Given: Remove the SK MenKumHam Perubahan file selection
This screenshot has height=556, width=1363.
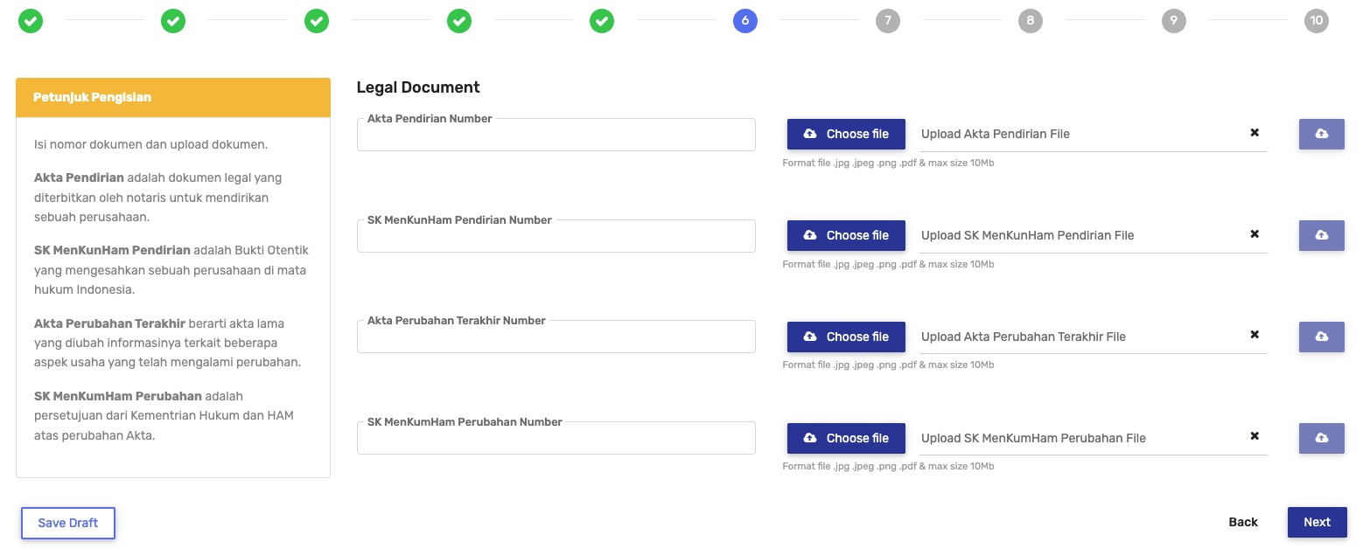Looking at the screenshot, I should tap(1255, 436).
